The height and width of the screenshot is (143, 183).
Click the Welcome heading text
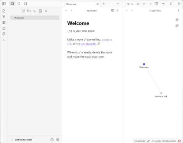point(78,23)
